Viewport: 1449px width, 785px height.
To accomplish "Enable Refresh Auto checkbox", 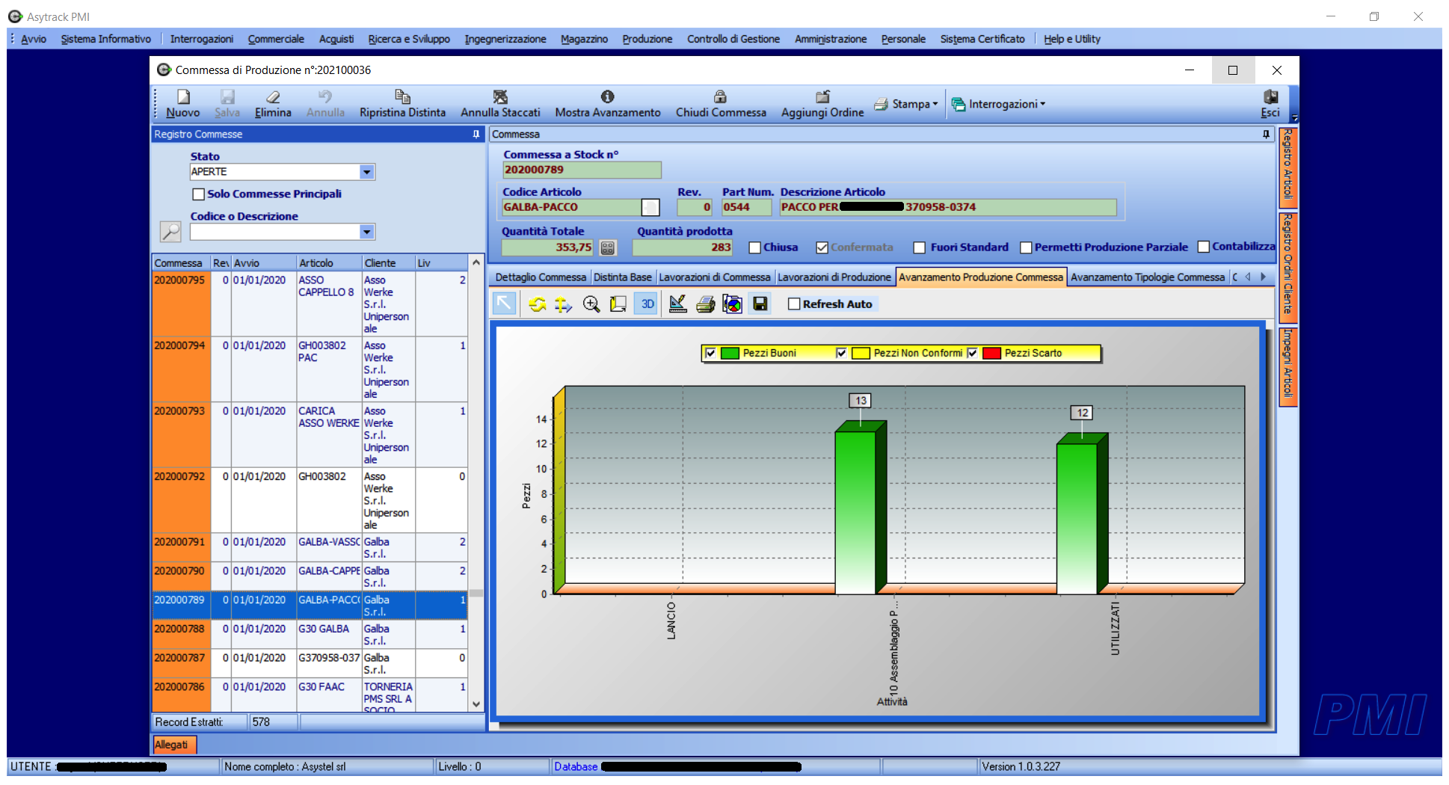I will pos(794,304).
